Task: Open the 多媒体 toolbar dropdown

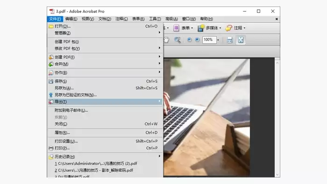Action: (x=209, y=28)
